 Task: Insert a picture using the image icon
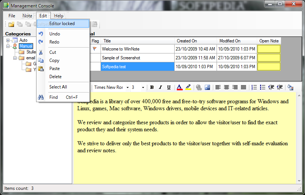coord(207,87)
